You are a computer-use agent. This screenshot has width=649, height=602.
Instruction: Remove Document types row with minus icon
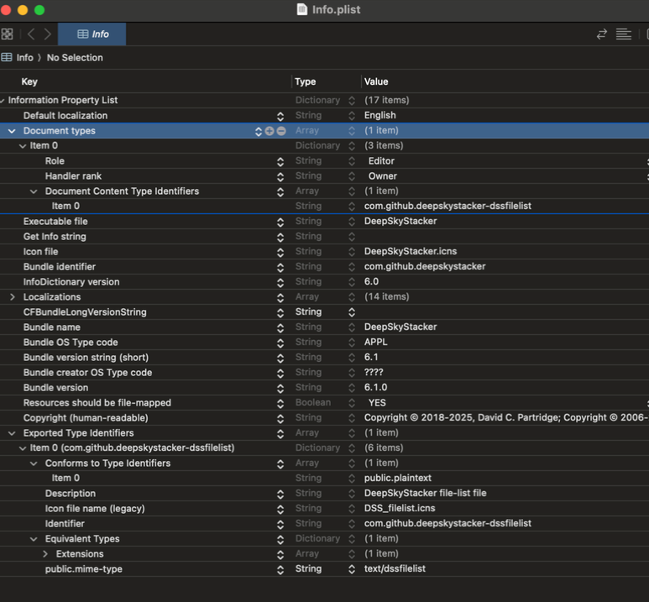click(281, 131)
